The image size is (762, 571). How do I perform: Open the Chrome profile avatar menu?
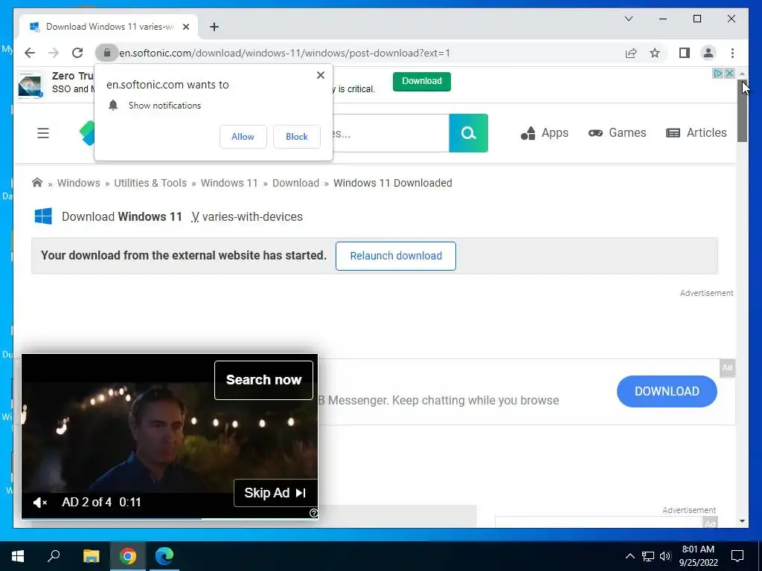pyautogui.click(x=708, y=53)
